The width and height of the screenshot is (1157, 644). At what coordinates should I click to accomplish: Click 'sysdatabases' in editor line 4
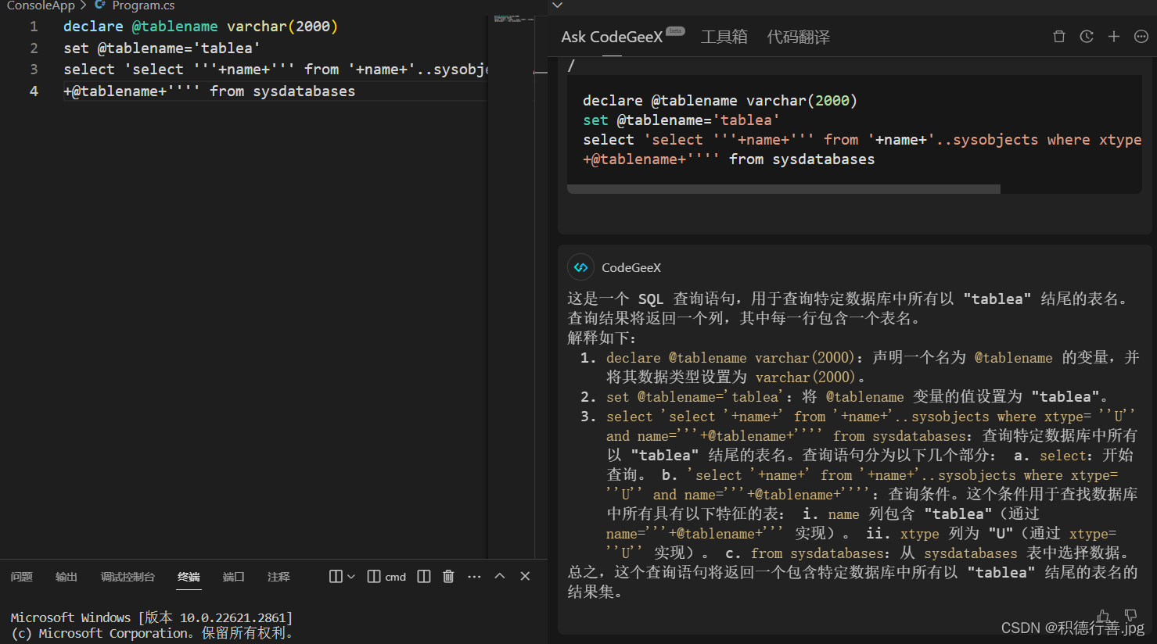tap(304, 91)
